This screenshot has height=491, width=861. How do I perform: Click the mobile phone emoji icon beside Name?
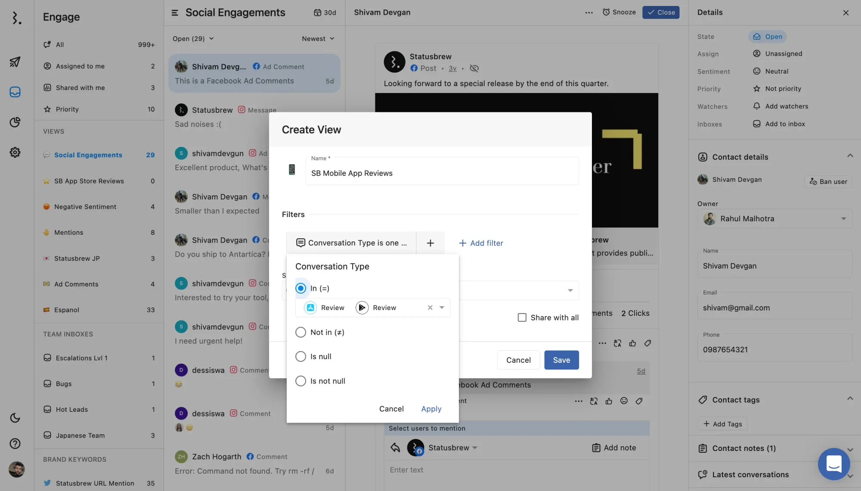click(x=291, y=170)
